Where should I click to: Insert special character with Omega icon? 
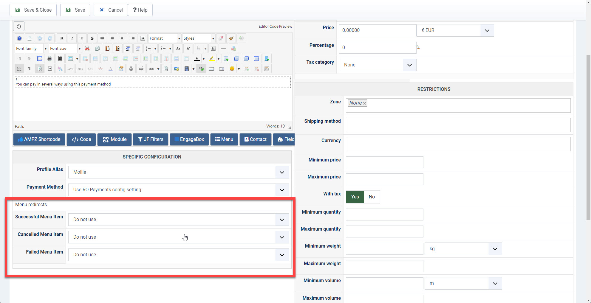pos(213,48)
